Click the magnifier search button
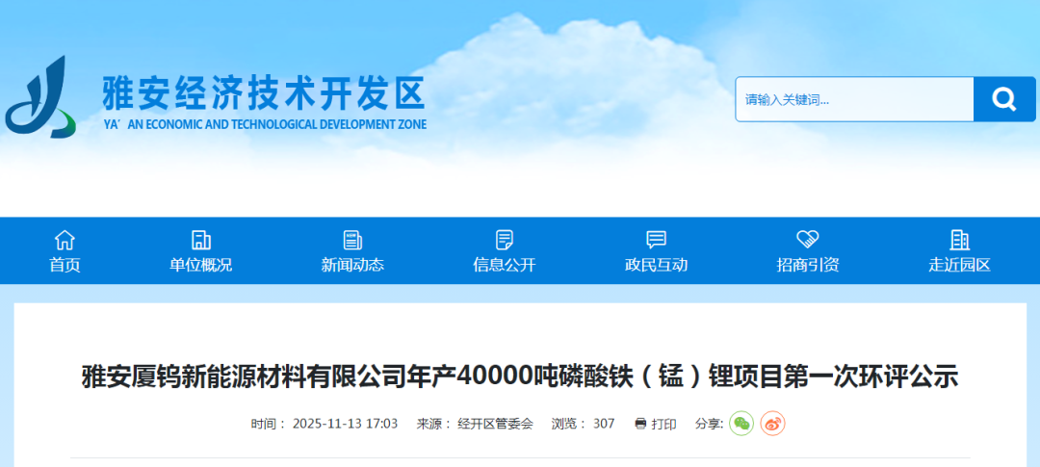This screenshot has height=467, width=1040. [x=1004, y=99]
